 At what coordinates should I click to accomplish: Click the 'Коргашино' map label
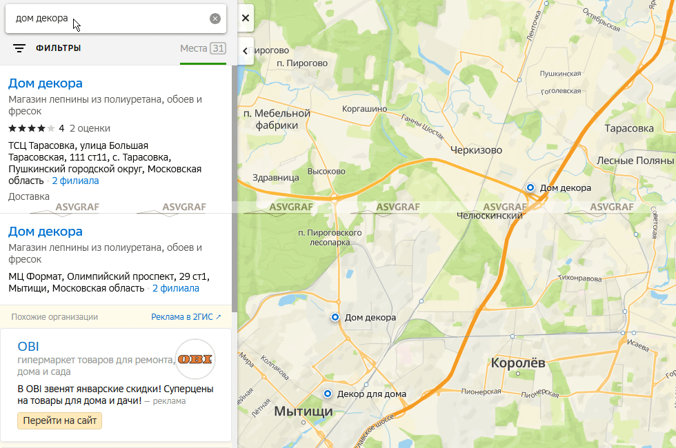click(x=364, y=109)
